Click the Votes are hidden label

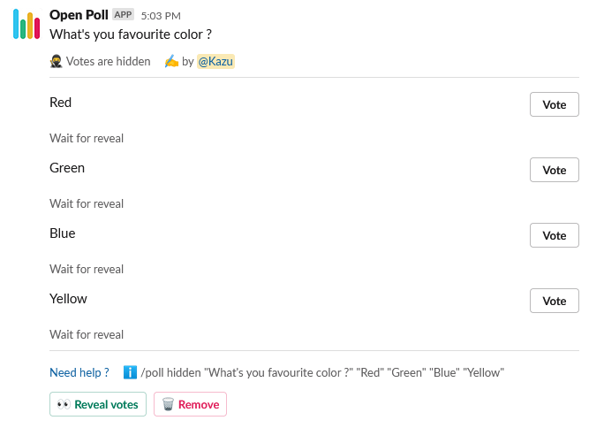coord(109,62)
